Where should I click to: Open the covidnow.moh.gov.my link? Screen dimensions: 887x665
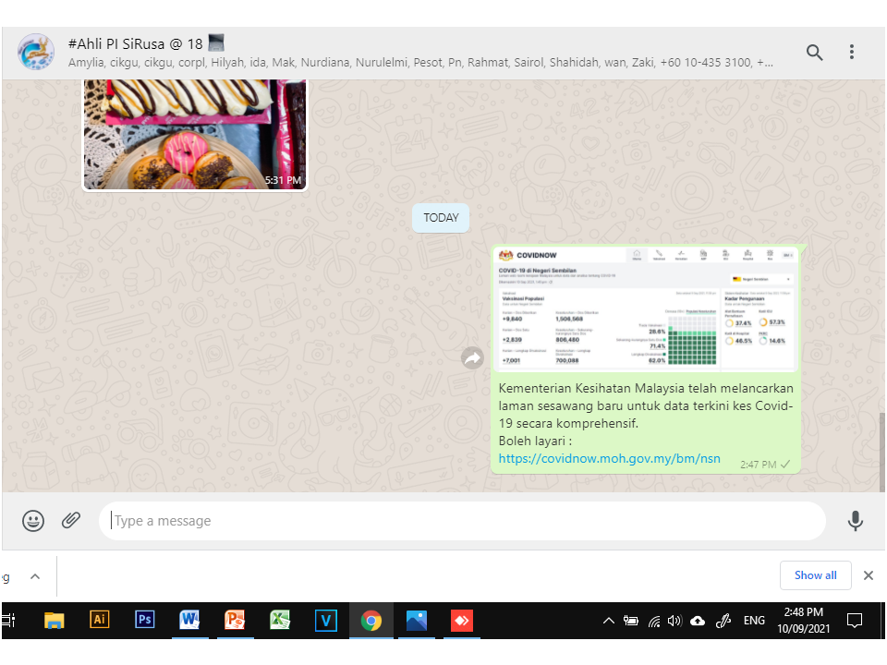click(609, 458)
